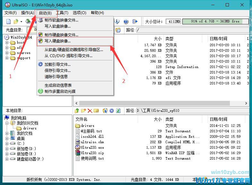Viewport: 252px width, 185px height.
Task: Open the 工具(T) menu
Action: (62, 13)
